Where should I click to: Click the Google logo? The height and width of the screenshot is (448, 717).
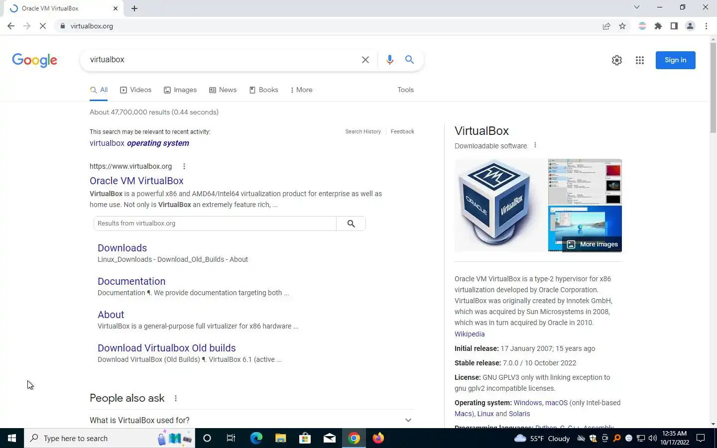(x=34, y=60)
